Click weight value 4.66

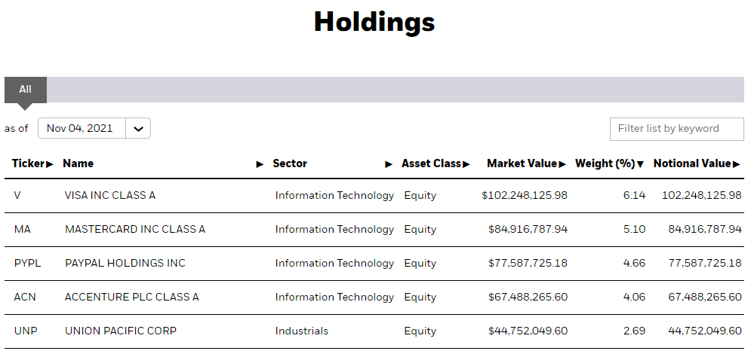(634, 263)
